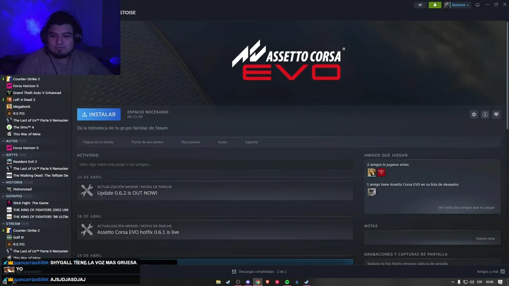
Task: Open Spotify from the taskbar
Action: [x=287, y=282]
